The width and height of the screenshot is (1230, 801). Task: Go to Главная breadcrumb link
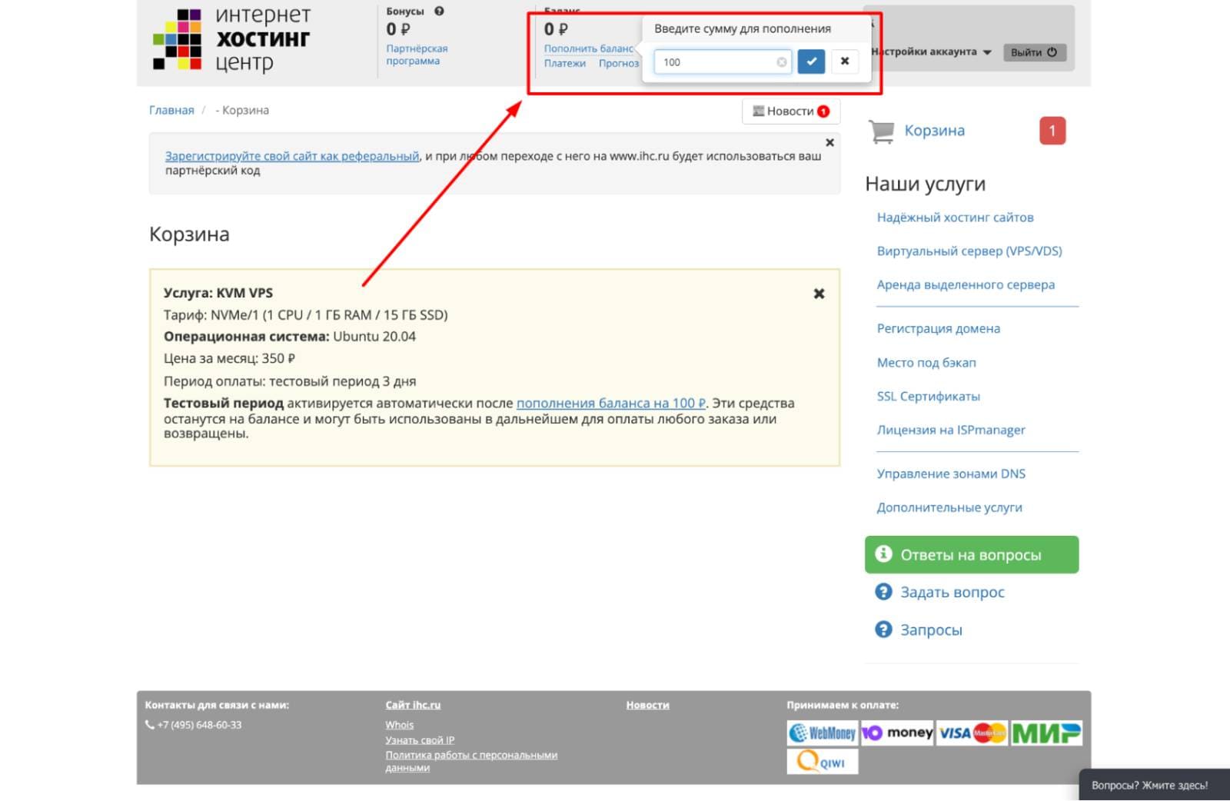point(171,110)
